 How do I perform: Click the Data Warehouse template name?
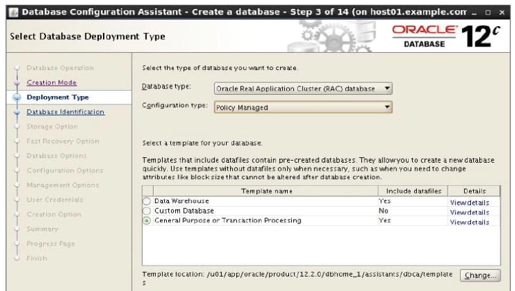[182, 201]
